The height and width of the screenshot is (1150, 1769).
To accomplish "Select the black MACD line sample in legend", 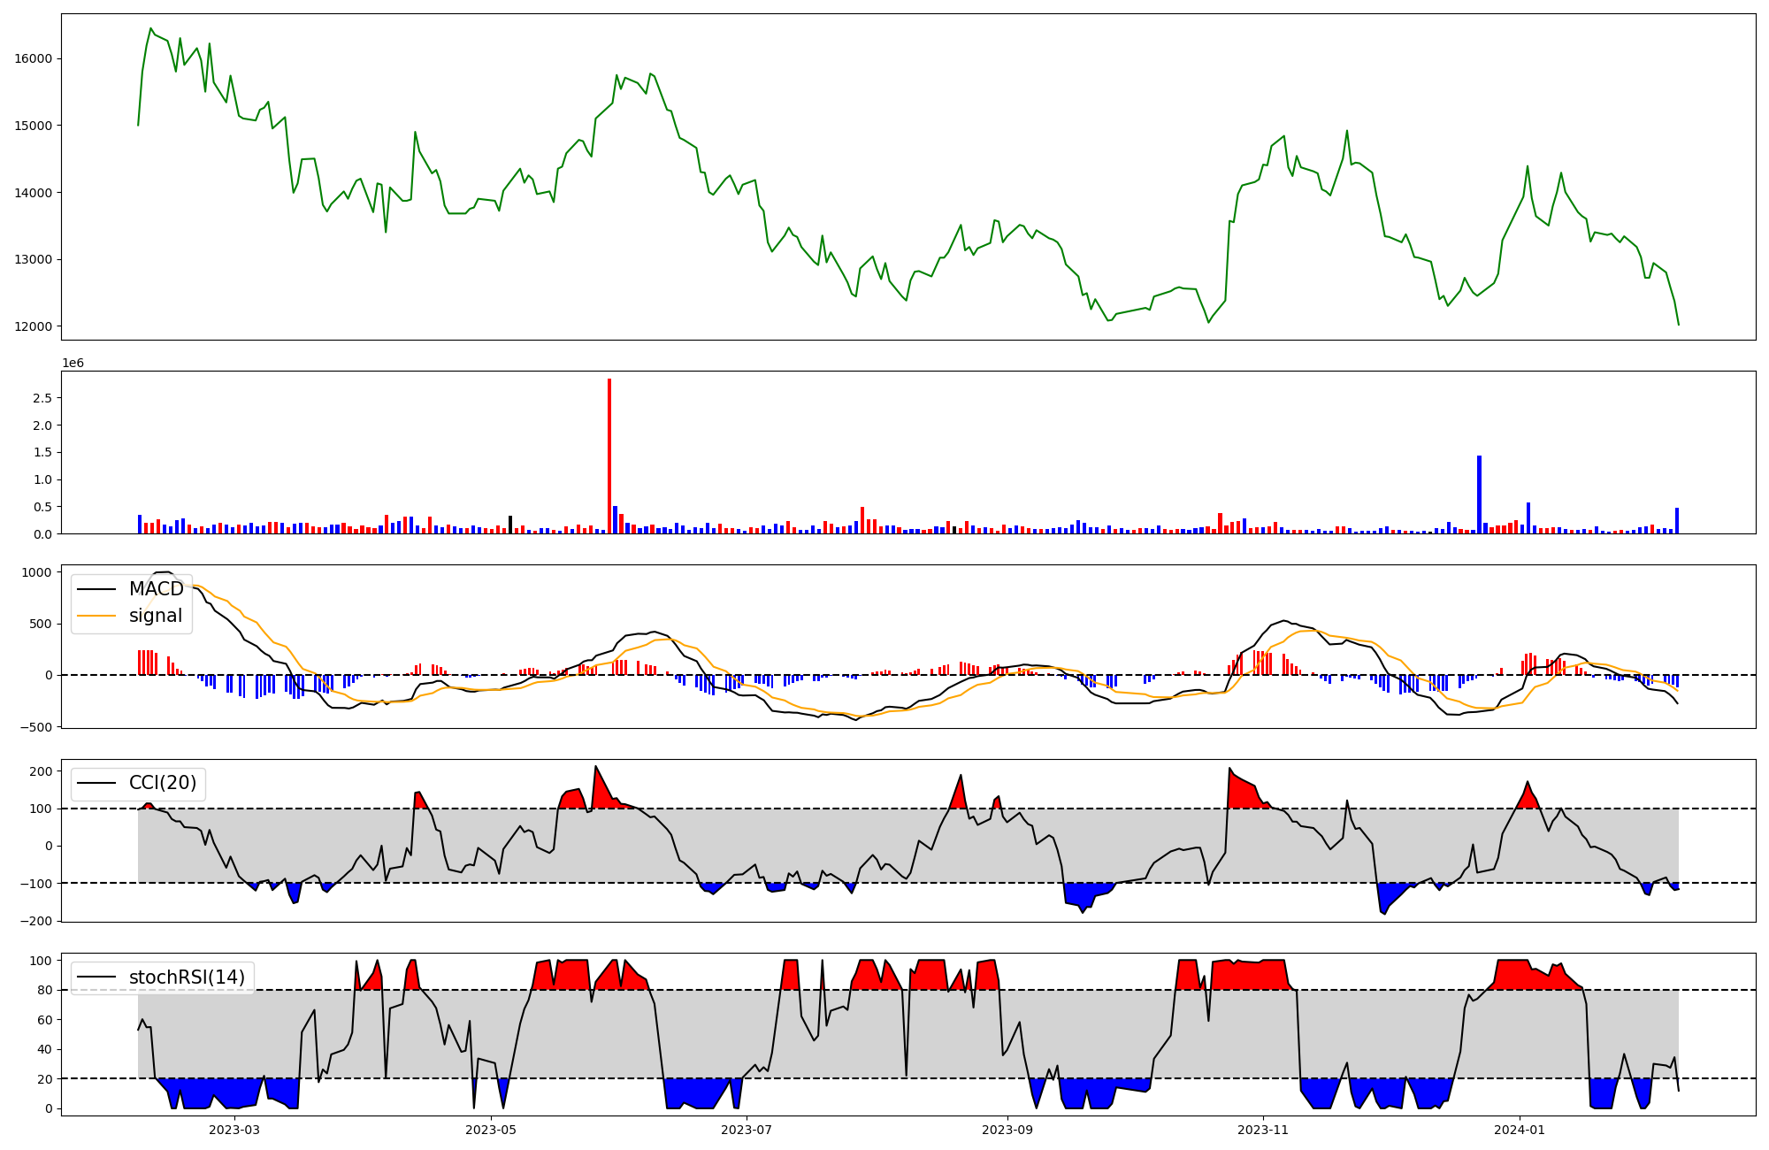I will pyautogui.click(x=96, y=589).
